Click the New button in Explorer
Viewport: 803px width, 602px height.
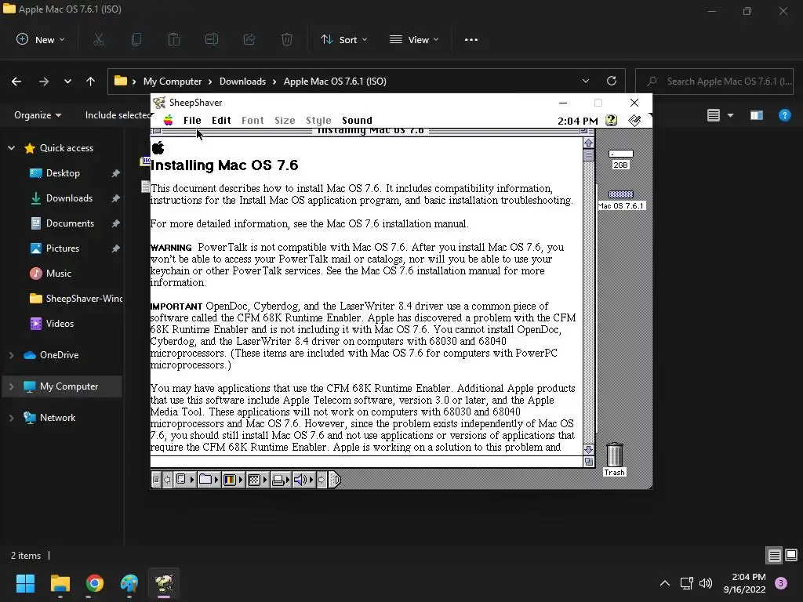(x=41, y=39)
